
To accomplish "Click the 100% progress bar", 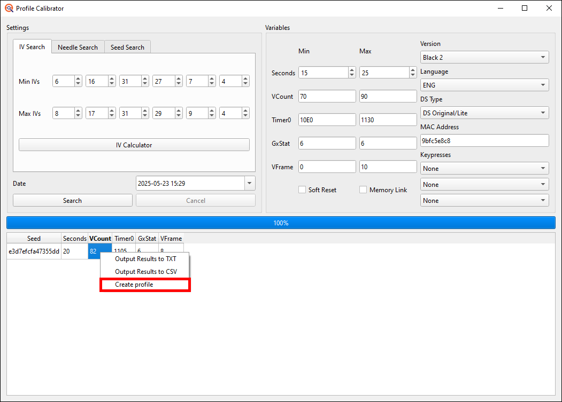I will click(x=281, y=223).
